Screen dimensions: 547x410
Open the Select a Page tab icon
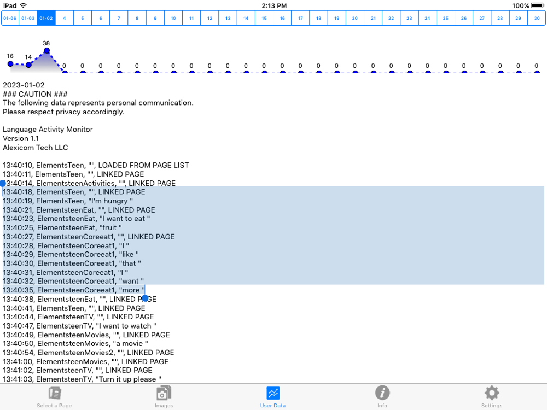coord(54,393)
